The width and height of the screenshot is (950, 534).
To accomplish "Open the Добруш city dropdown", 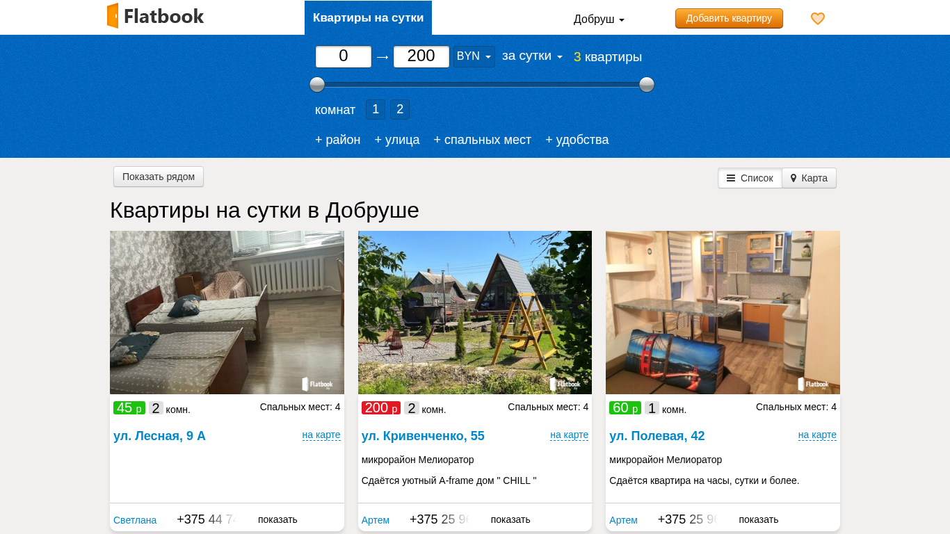I will 598,19.
